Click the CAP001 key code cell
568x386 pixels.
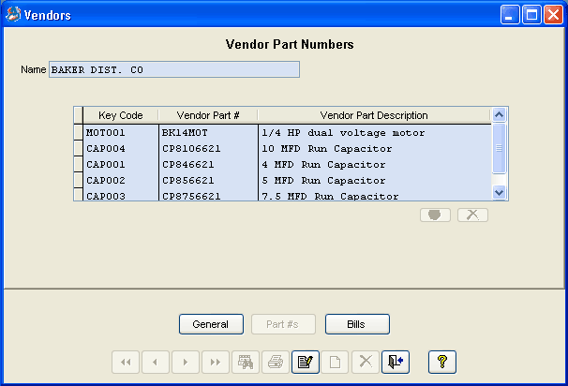(121, 164)
